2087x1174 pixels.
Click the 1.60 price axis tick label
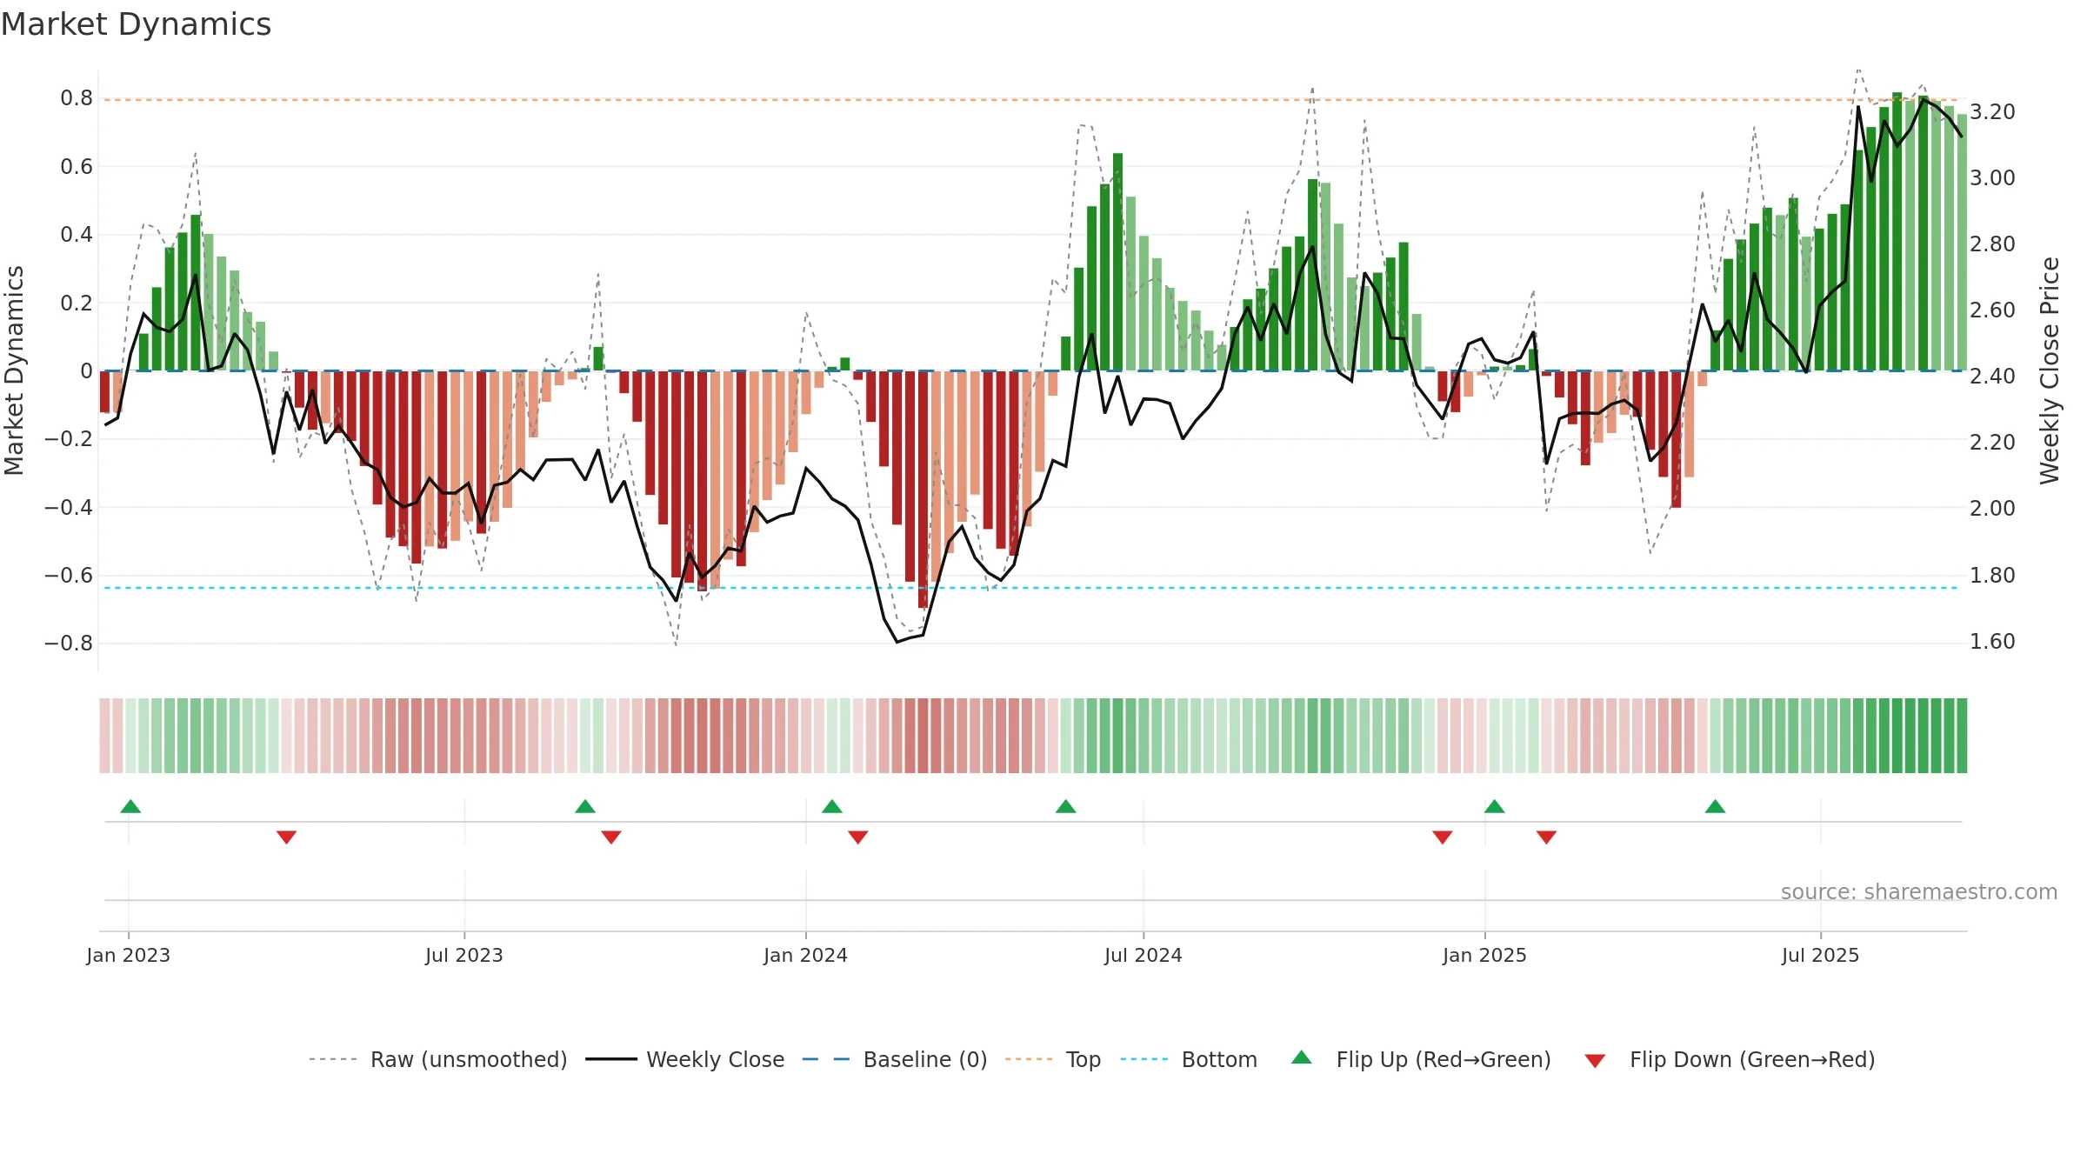coord(1992,641)
